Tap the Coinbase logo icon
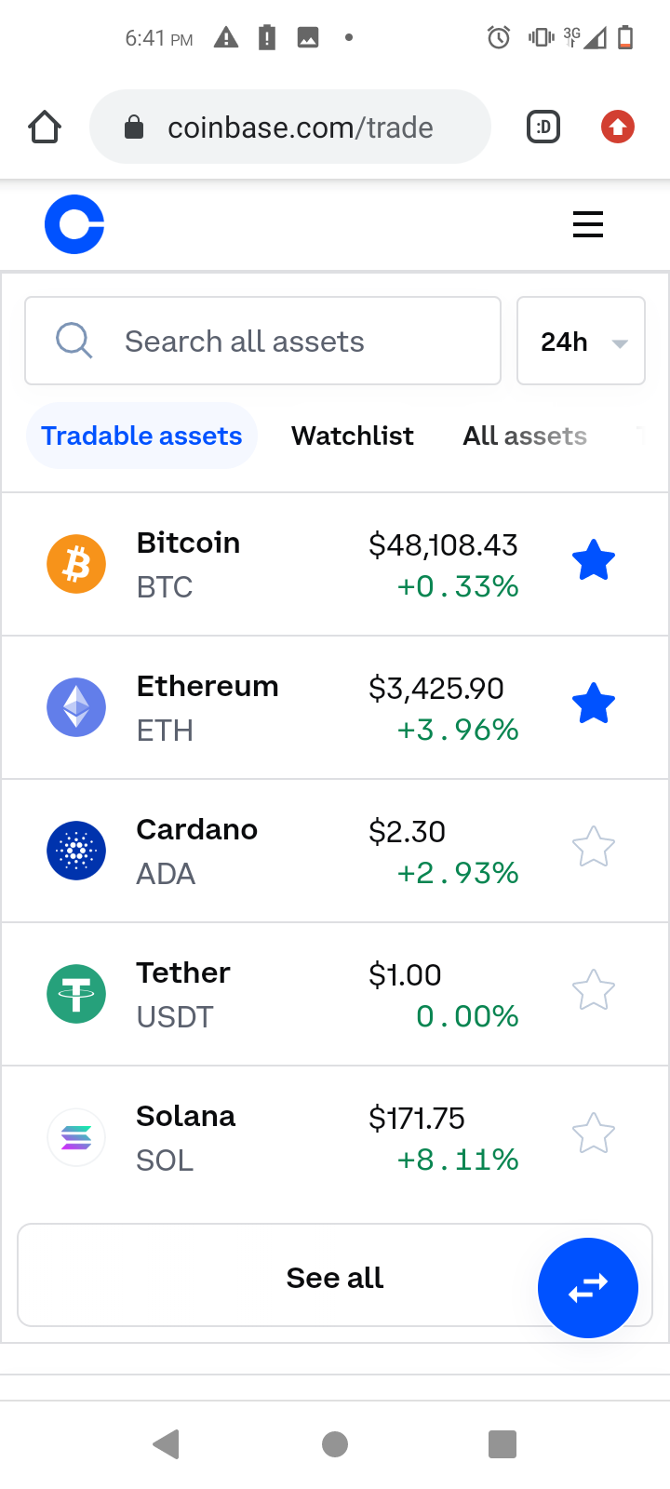This screenshot has height=1489, width=670. pyautogui.click(x=74, y=224)
